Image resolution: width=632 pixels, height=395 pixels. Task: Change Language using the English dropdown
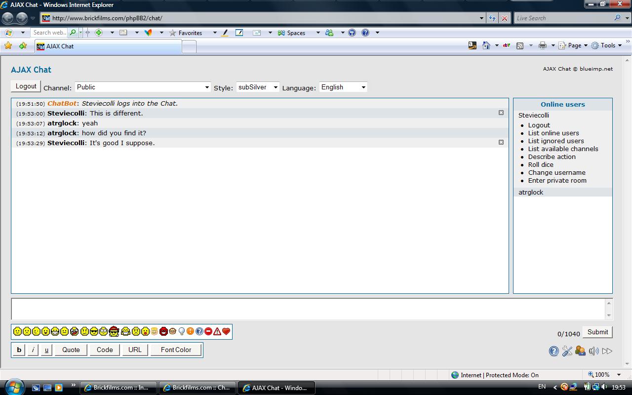(x=343, y=87)
